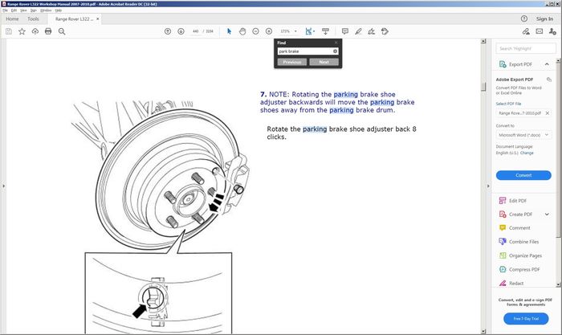The width and height of the screenshot is (562, 335).
Task: Switch to the Tools tab
Action: pyautogui.click(x=33, y=18)
